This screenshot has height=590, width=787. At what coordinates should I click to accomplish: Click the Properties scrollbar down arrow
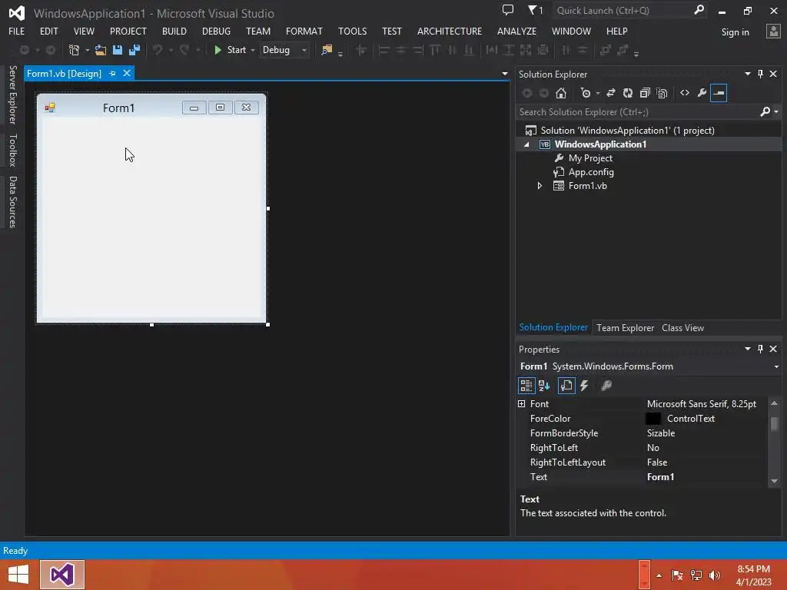(774, 481)
